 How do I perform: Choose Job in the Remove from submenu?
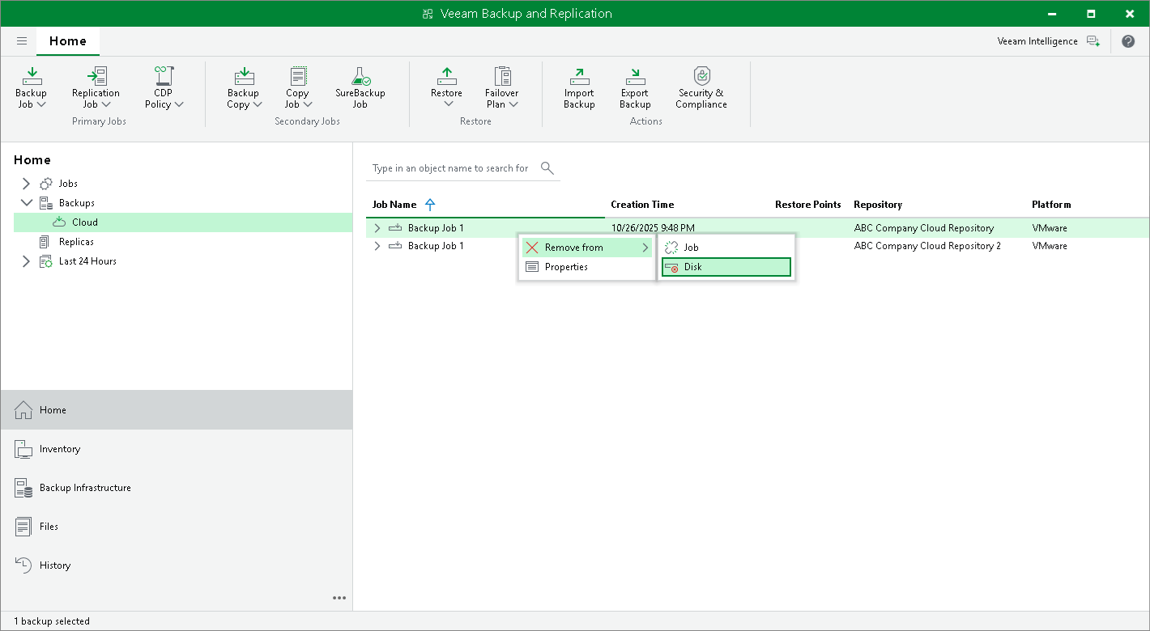pyautogui.click(x=726, y=248)
